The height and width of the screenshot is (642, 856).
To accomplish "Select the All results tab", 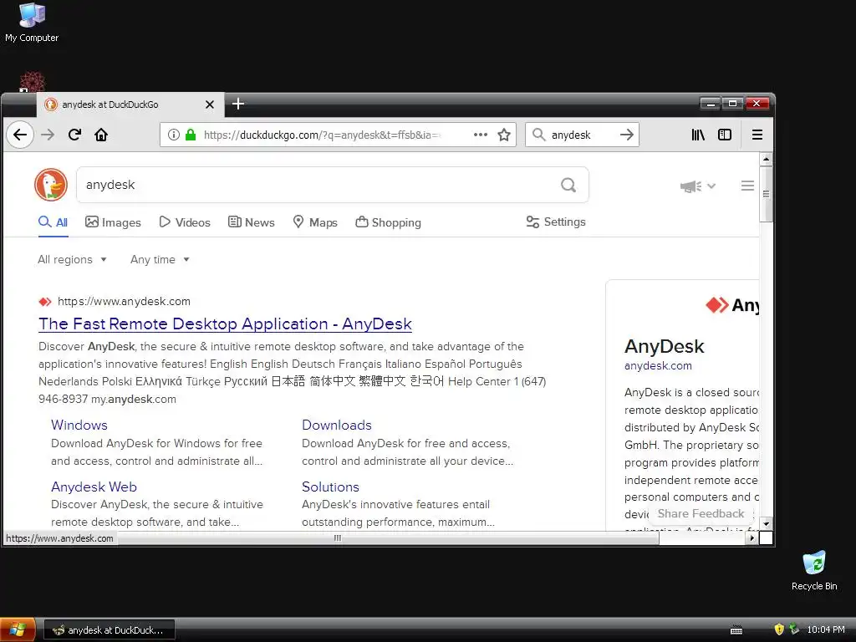I will coord(53,222).
